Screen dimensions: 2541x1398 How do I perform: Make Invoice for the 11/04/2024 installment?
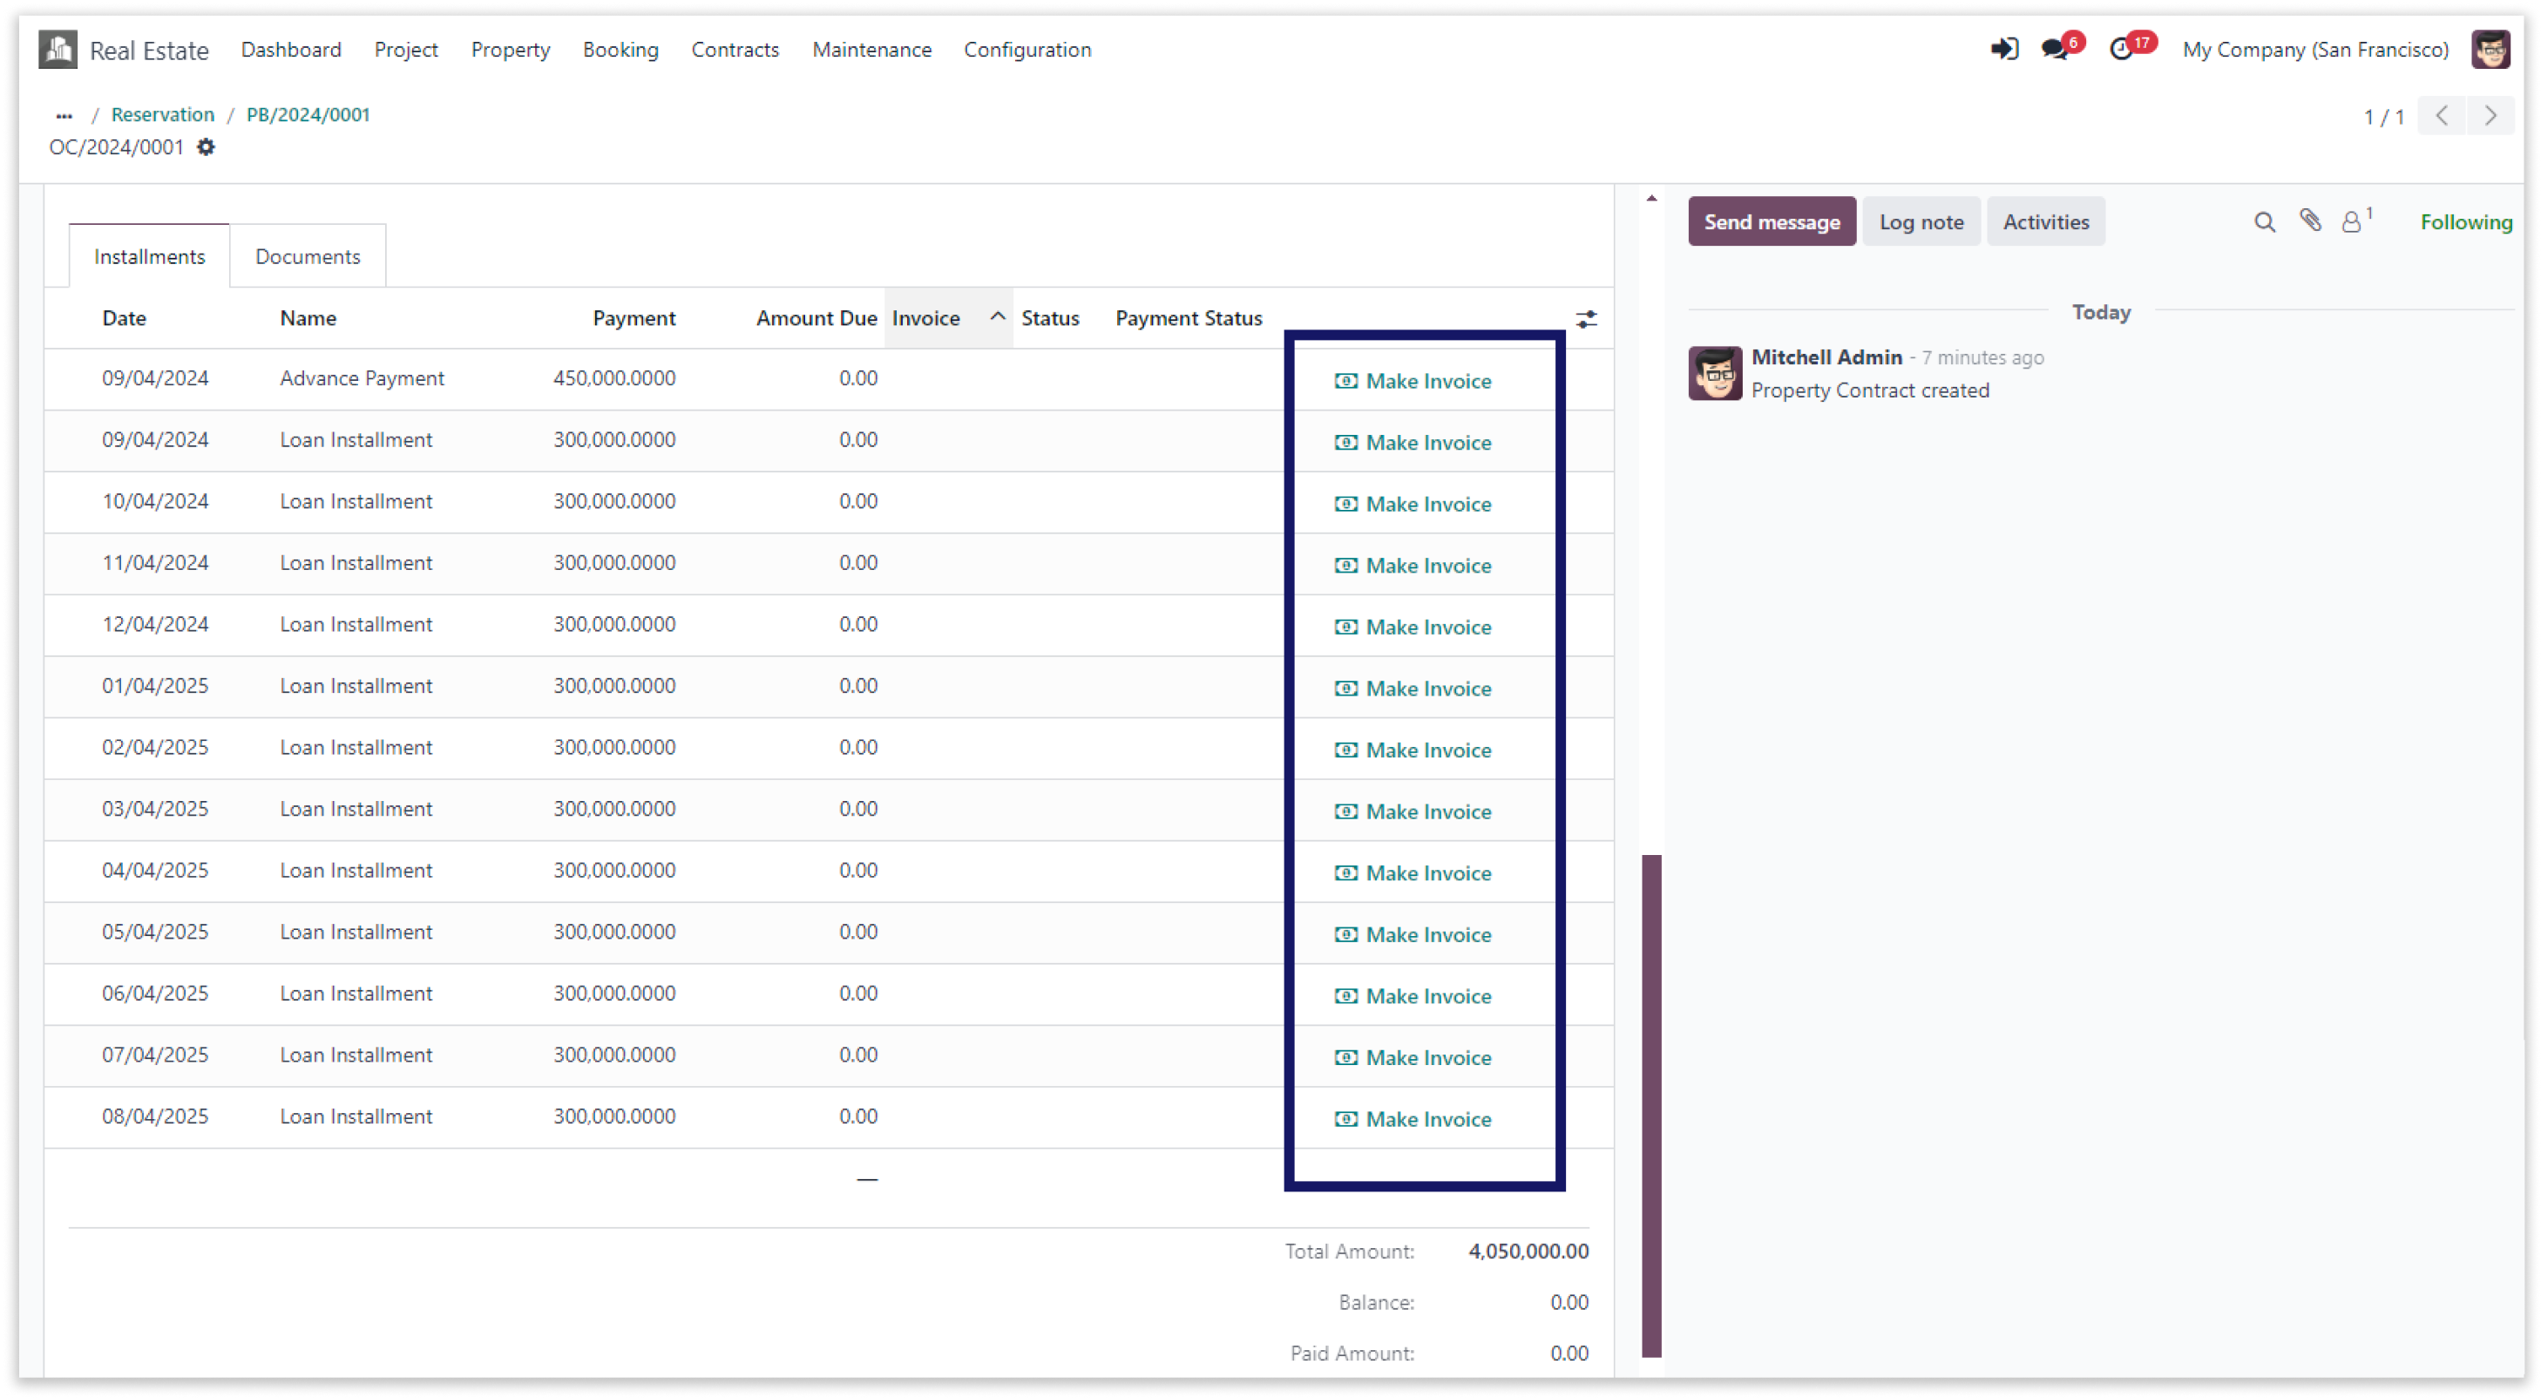tap(1413, 566)
